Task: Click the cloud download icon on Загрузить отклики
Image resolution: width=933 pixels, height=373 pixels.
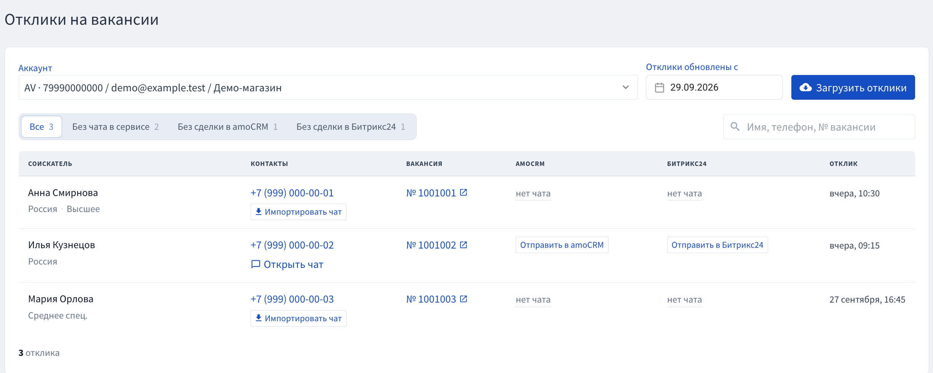Action: click(x=805, y=88)
